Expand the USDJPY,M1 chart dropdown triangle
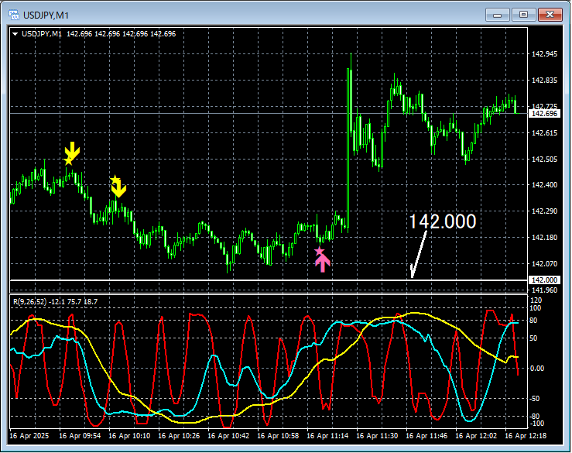 (15, 34)
